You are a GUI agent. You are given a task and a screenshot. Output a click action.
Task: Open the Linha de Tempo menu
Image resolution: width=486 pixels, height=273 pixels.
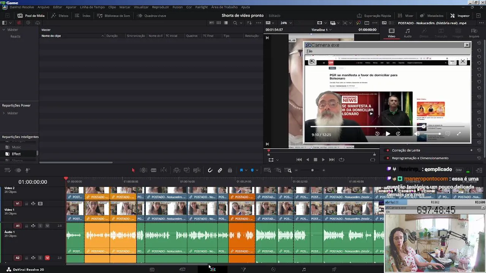click(x=92, y=7)
